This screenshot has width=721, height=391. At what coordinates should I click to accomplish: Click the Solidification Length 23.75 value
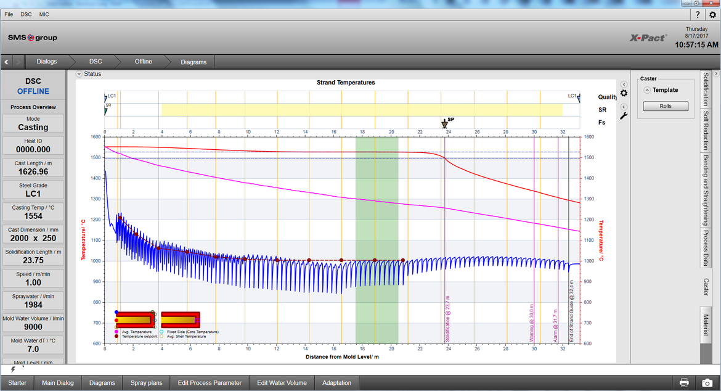pos(33,260)
